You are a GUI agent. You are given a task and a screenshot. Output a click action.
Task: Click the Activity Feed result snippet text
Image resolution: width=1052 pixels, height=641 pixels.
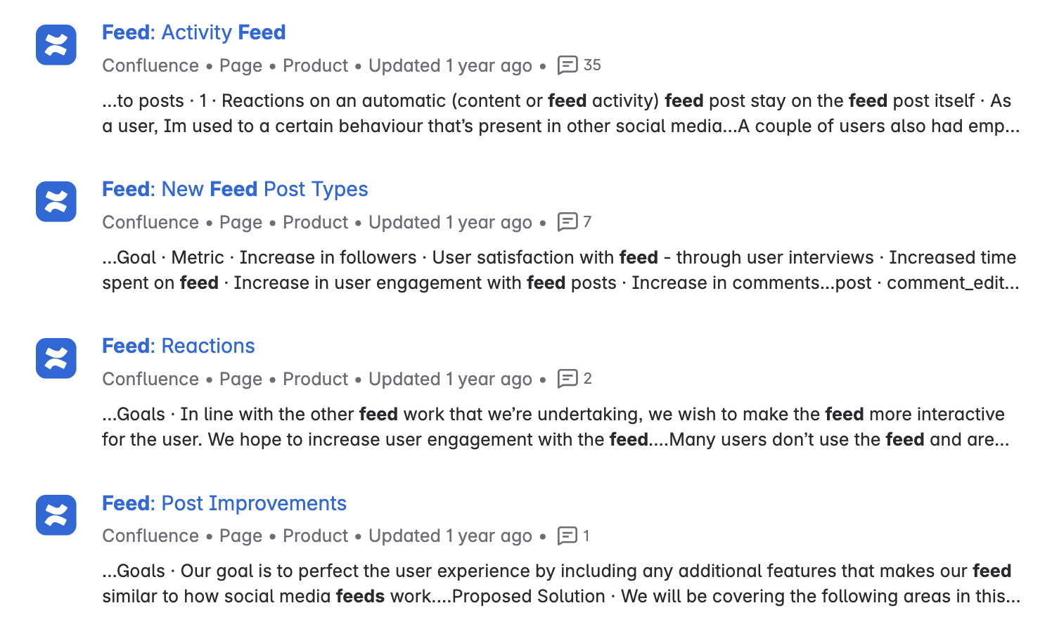[x=560, y=113]
